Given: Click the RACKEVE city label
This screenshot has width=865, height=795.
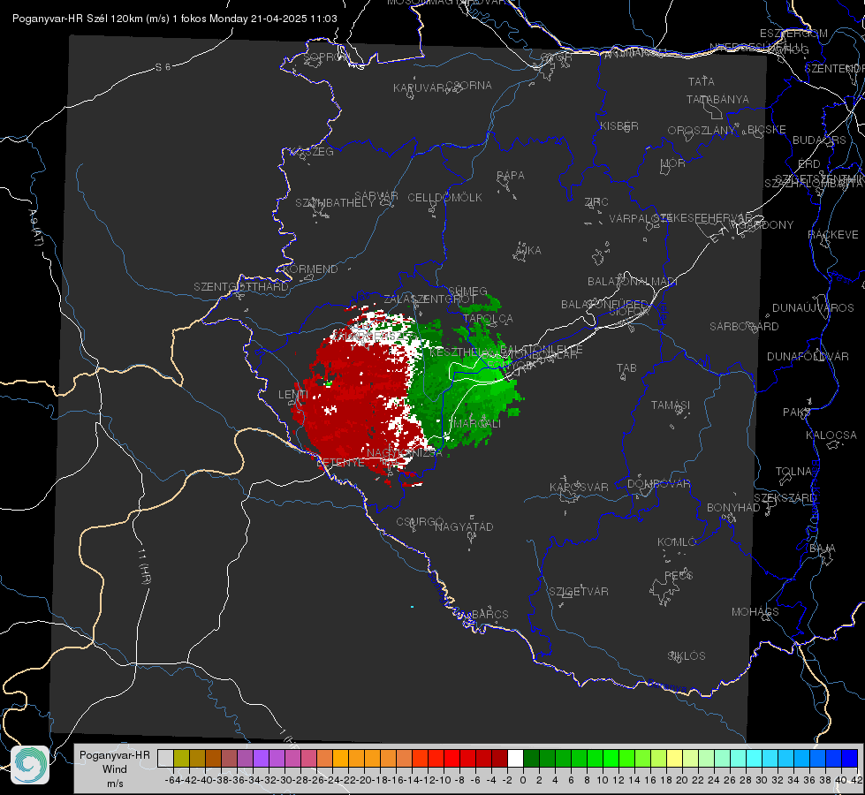Looking at the screenshot, I should point(833,235).
